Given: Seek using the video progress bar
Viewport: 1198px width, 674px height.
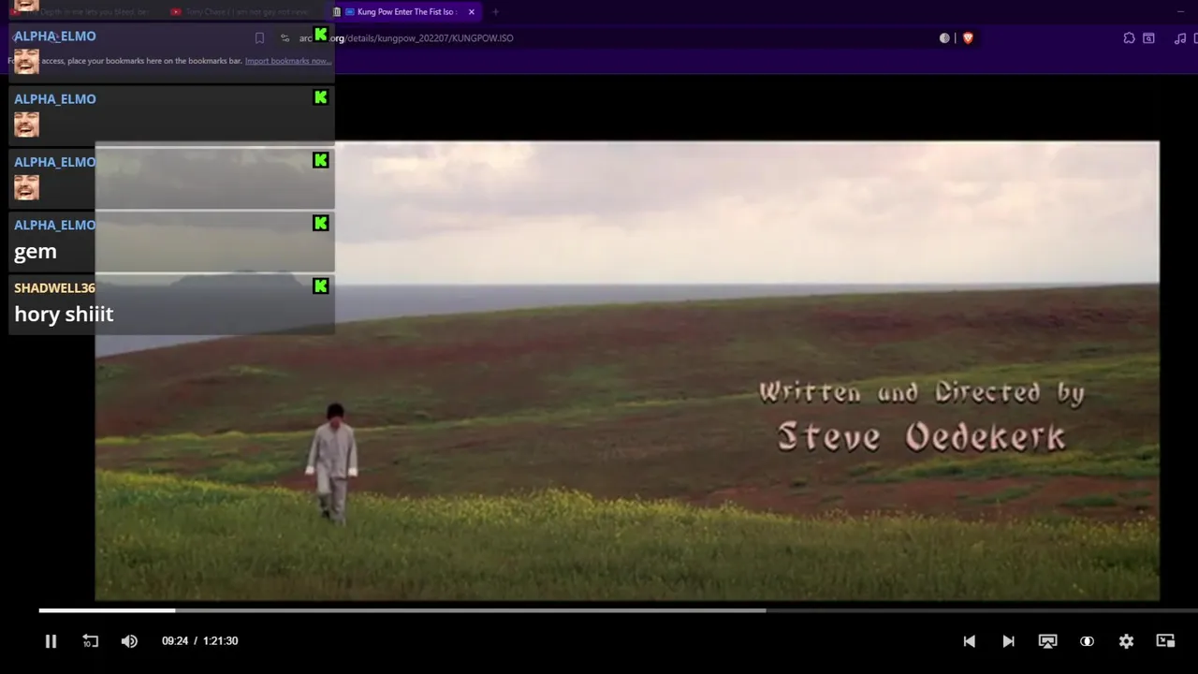Looking at the screenshot, I should coord(618,610).
